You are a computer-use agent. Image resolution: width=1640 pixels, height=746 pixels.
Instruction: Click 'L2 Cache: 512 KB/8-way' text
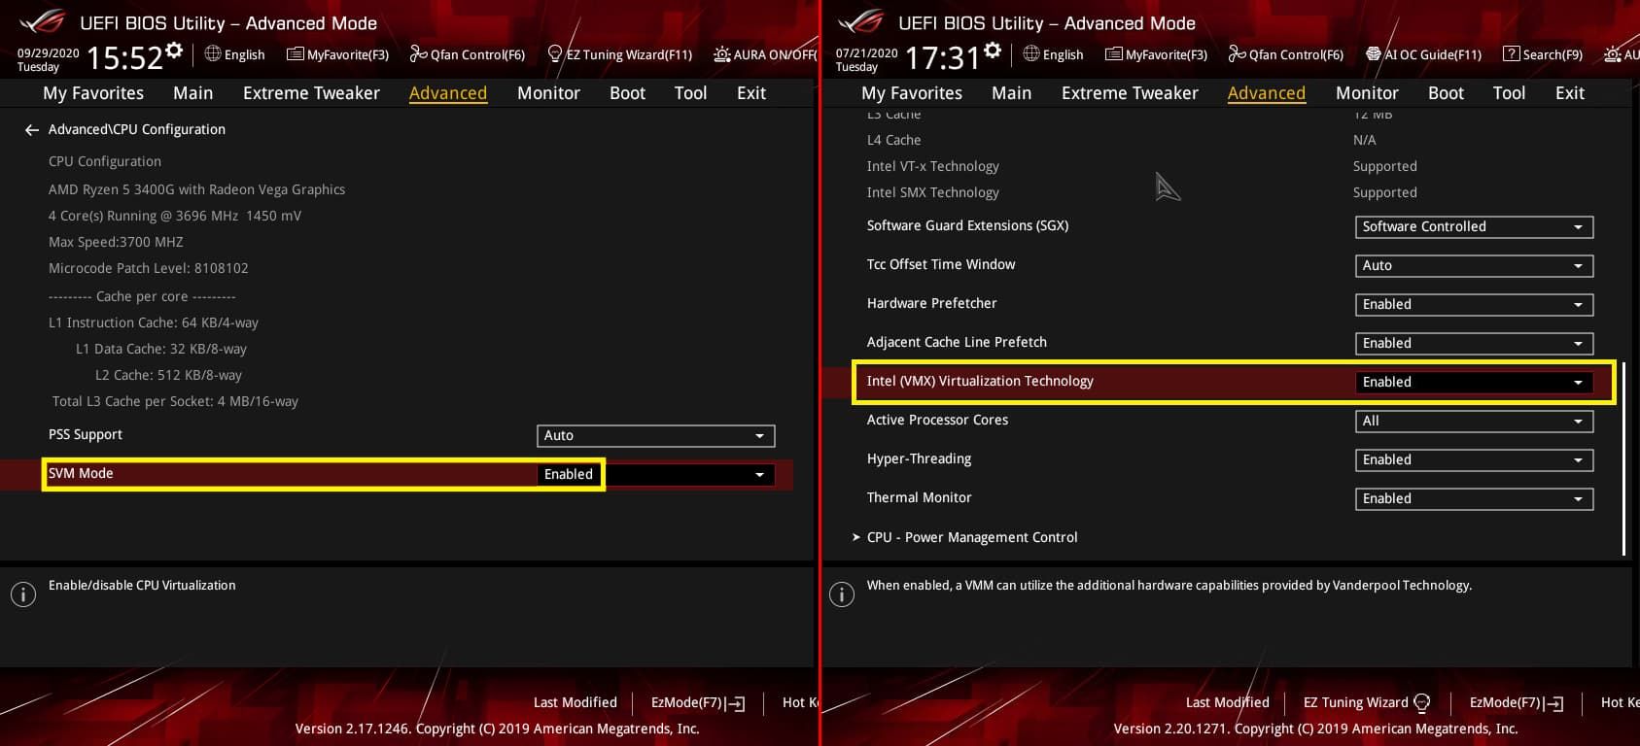(x=168, y=375)
